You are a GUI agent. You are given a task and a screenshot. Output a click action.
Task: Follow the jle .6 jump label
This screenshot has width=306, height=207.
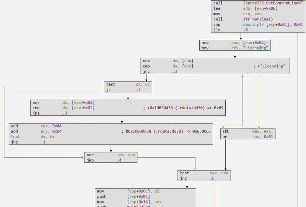click(x=245, y=30)
